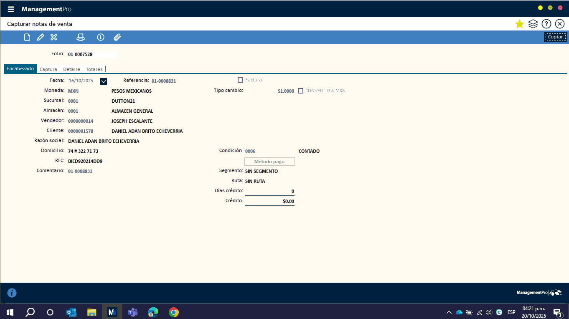Open Microsoft Teams from the taskbar

pos(132,312)
